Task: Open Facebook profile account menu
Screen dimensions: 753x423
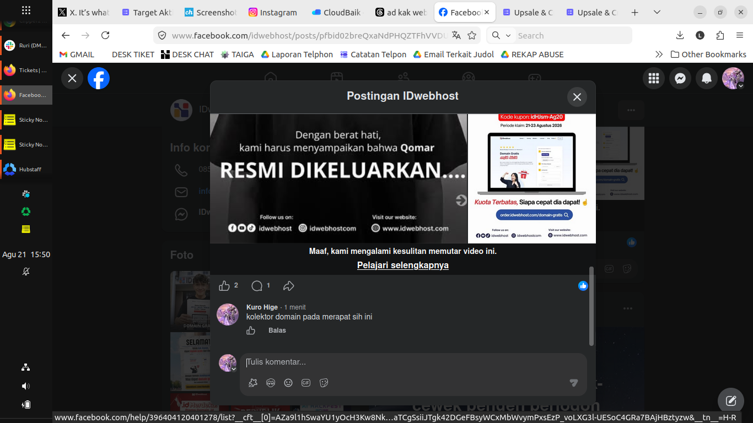Action: 733,78
